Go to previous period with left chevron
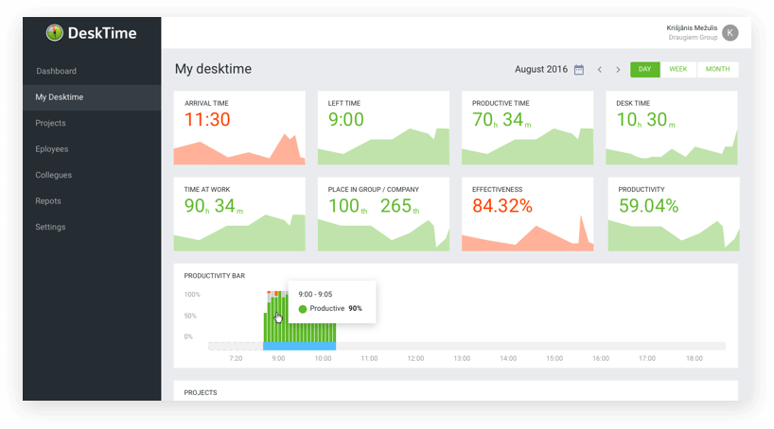 600,70
